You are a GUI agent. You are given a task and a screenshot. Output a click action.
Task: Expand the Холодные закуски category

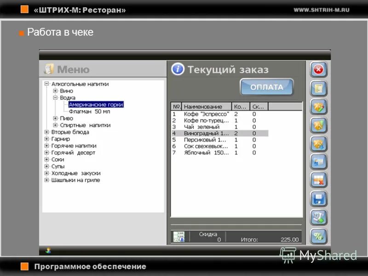46,173
